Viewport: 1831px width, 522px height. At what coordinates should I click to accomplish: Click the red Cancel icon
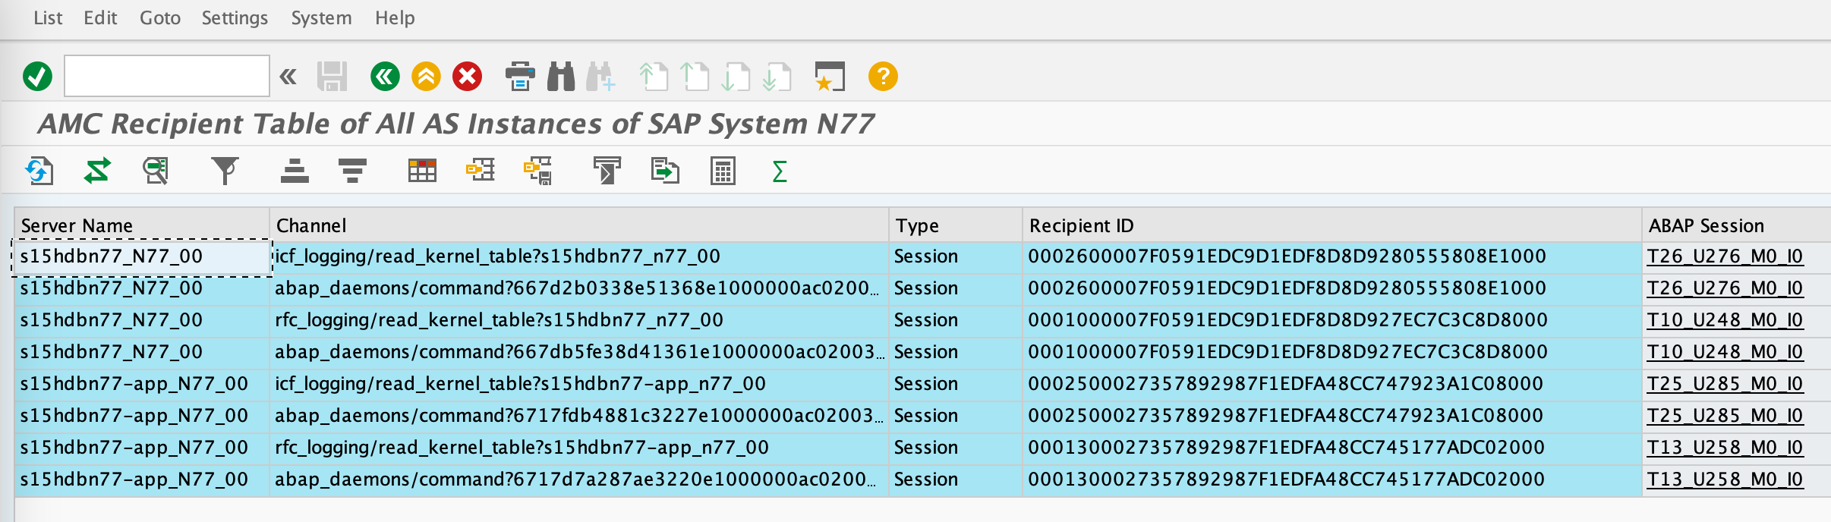point(467,77)
